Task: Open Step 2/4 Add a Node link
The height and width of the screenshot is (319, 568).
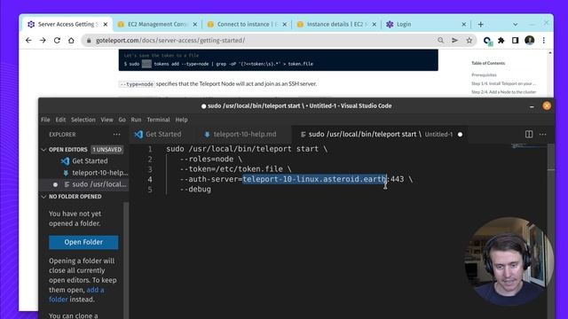Action: pyautogui.click(x=503, y=92)
